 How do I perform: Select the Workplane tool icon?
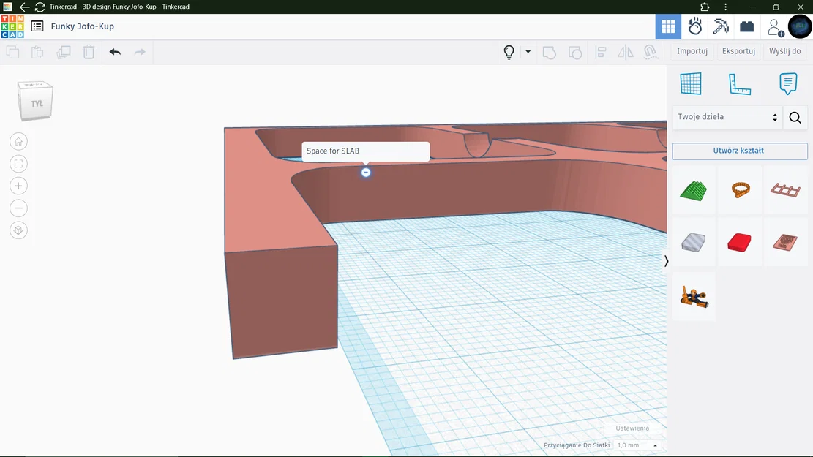coord(691,83)
